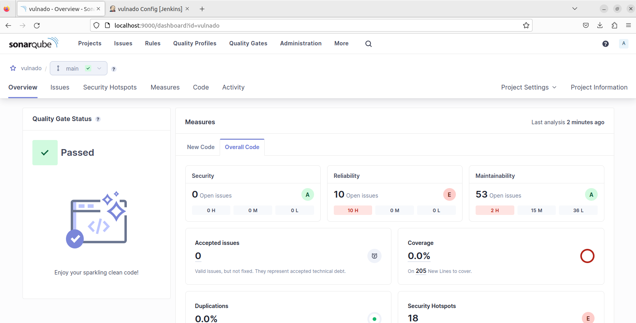Open Quality Profiles in top navigation
The height and width of the screenshot is (323, 636).
pos(195,43)
